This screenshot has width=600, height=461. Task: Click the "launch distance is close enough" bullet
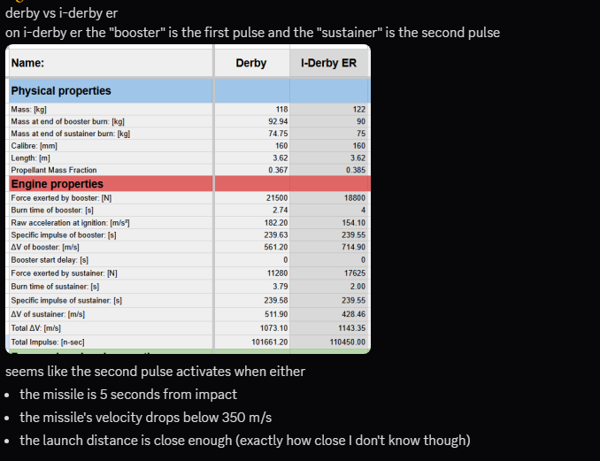(244, 440)
